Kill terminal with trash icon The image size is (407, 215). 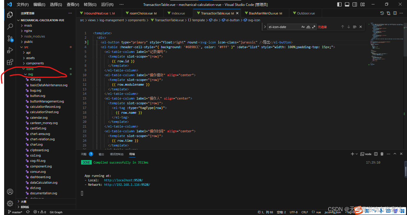382,154
